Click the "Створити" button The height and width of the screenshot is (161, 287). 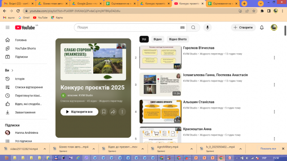pyautogui.click(x=243, y=27)
